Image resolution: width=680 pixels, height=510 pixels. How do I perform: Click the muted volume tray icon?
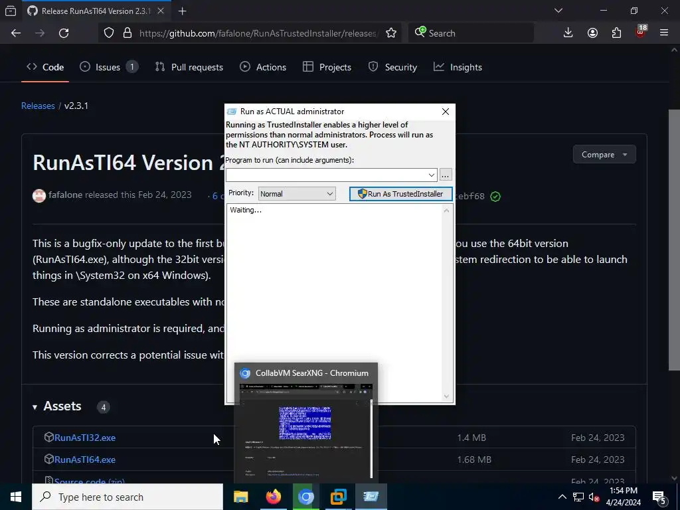[x=594, y=497]
